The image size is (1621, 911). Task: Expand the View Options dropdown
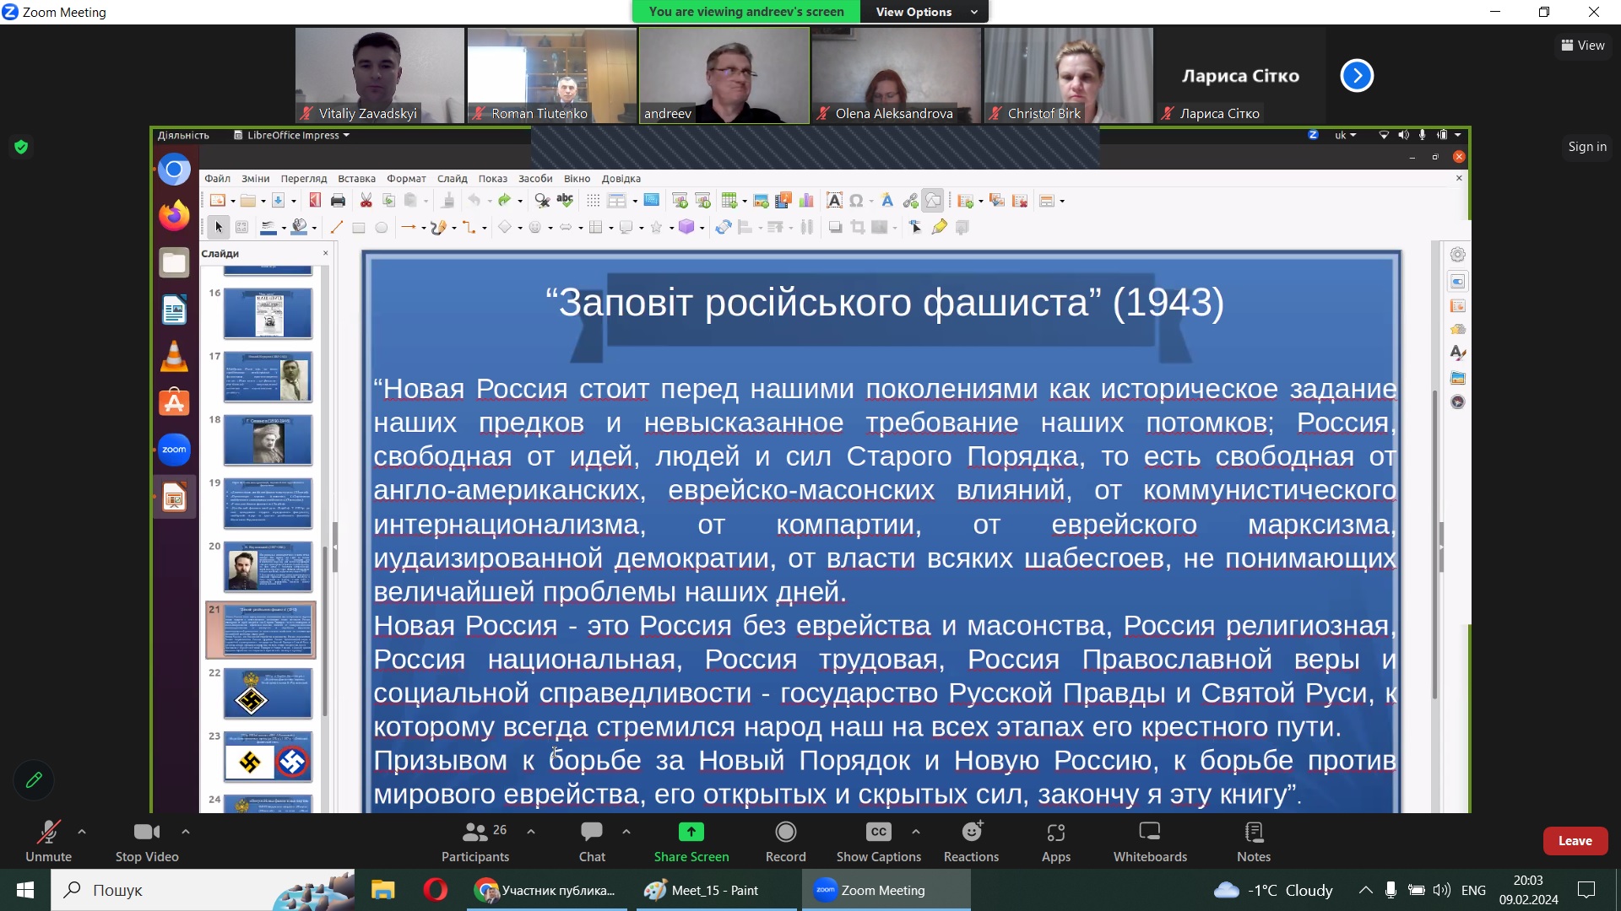coord(925,12)
